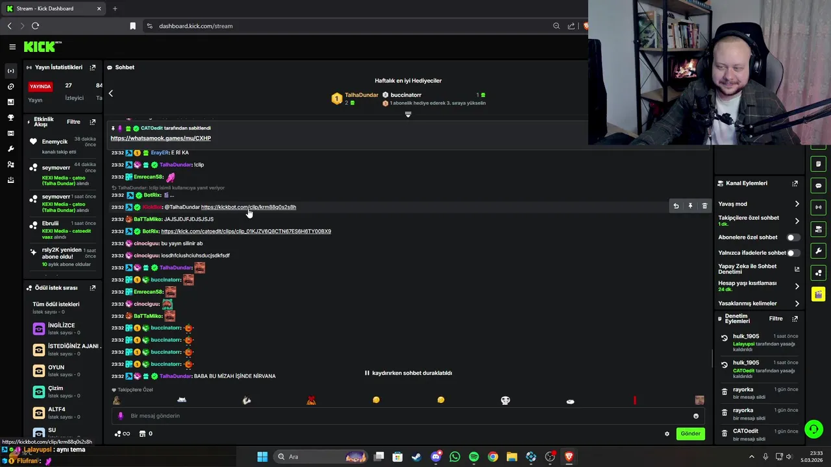831x467 pixels.
Task: Open Windows Start menu
Action: click(x=262, y=457)
